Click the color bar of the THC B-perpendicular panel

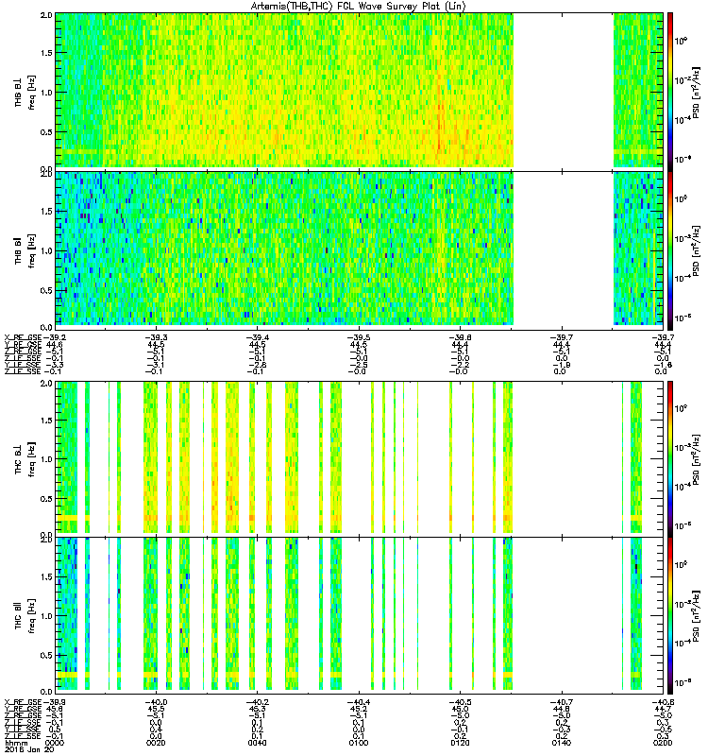coord(670,458)
